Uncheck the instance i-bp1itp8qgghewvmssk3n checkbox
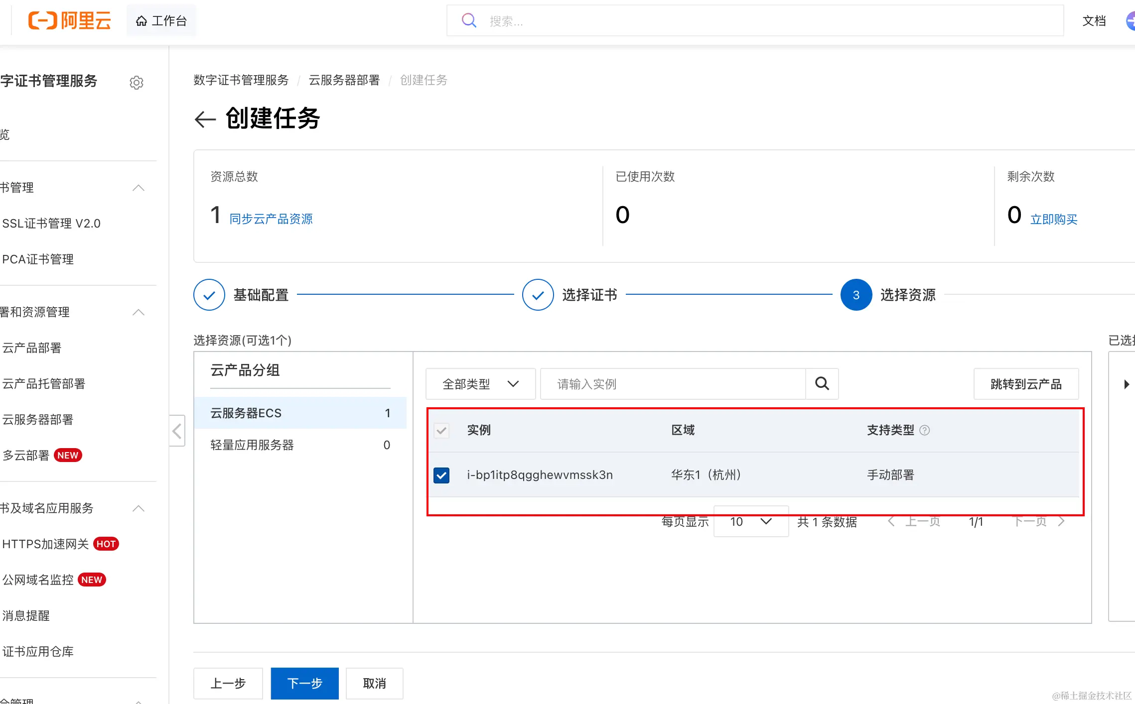The height and width of the screenshot is (704, 1135). click(x=441, y=475)
